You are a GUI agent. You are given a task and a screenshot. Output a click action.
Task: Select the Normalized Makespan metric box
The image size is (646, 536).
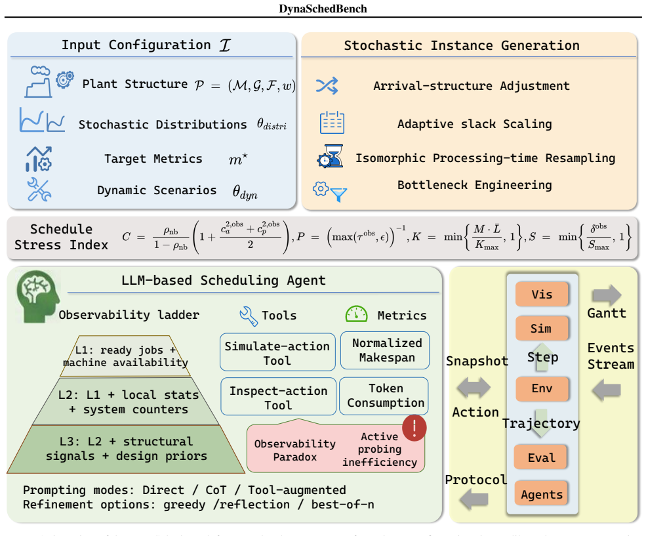pyautogui.click(x=385, y=350)
